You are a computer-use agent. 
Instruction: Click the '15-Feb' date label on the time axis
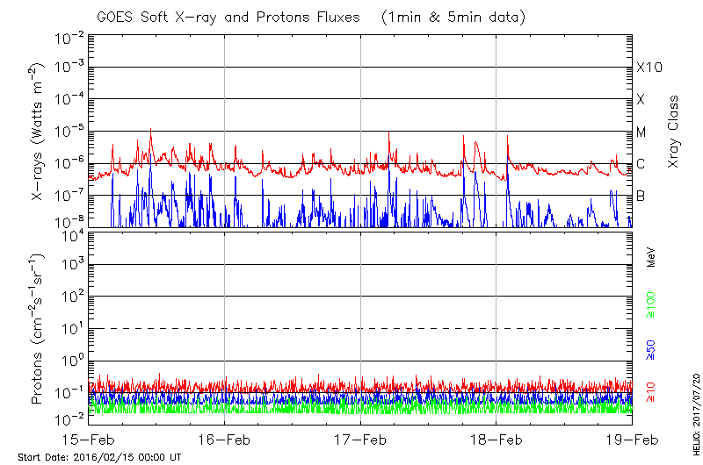tap(89, 439)
